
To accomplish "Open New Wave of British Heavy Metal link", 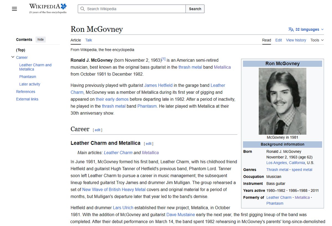I will pos(114,189).
